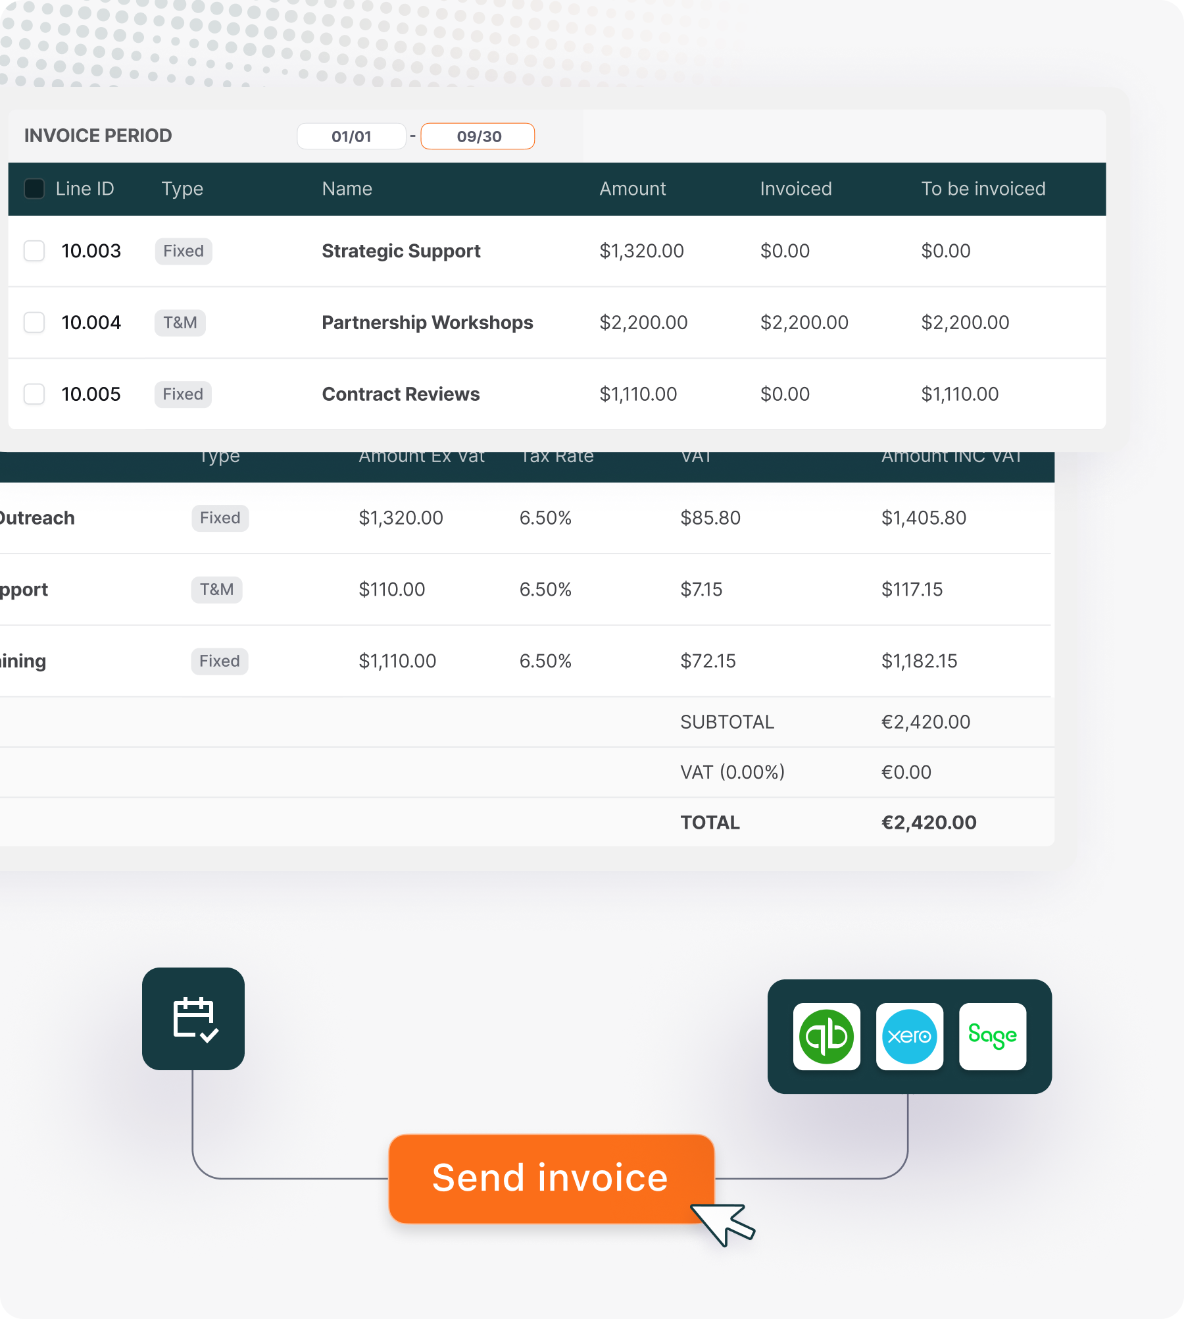Click the To be invoiced column header
This screenshot has height=1319, width=1184.
983,189
